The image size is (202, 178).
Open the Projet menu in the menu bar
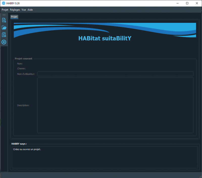[x=5, y=10]
